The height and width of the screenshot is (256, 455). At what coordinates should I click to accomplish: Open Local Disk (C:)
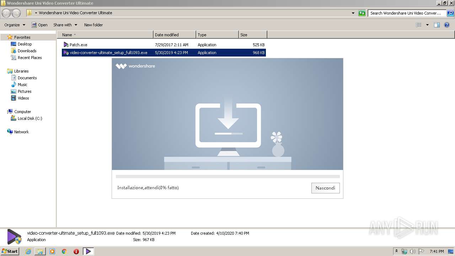30,118
